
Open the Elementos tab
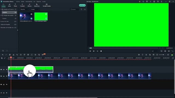coord(37,5)
